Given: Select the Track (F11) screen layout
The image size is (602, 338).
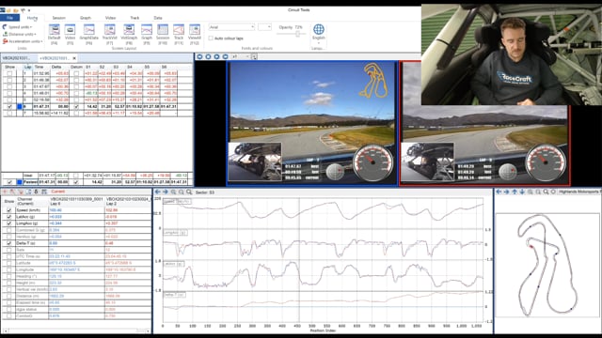Looking at the screenshot, I should pos(179,34).
